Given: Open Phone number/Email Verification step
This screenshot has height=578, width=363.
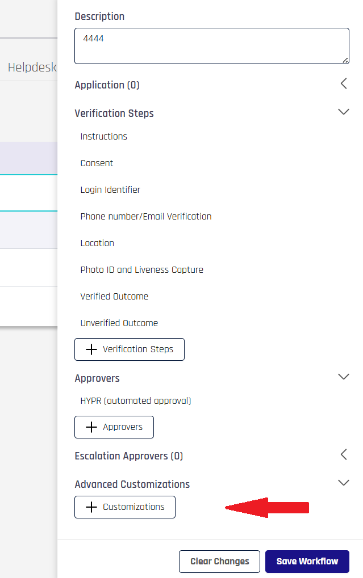Looking at the screenshot, I should (x=146, y=217).
